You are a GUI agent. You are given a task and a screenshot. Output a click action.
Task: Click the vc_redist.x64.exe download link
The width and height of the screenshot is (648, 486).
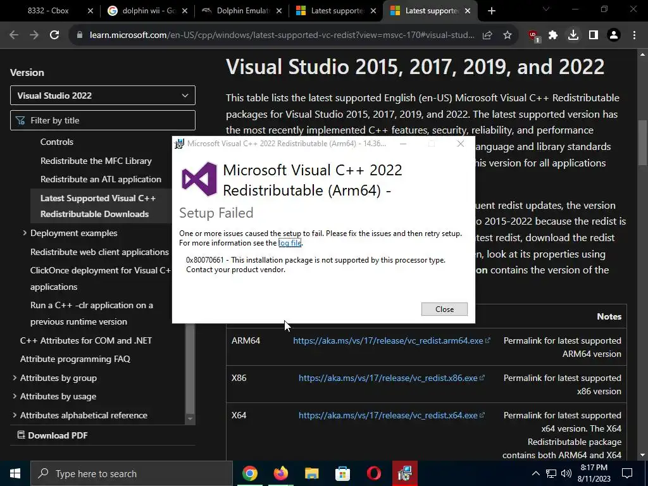tap(388, 415)
